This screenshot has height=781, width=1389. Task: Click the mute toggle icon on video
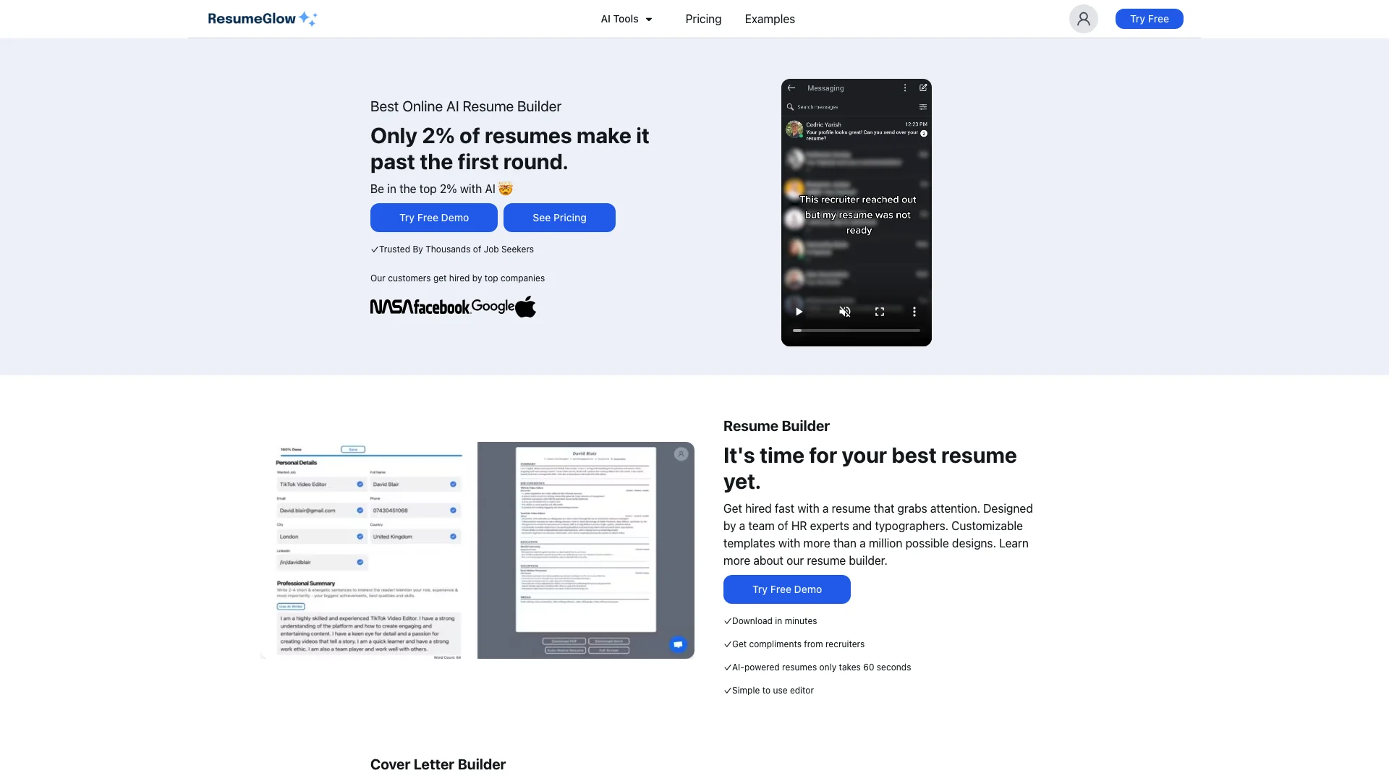pyautogui.click(x=845, y=312)
